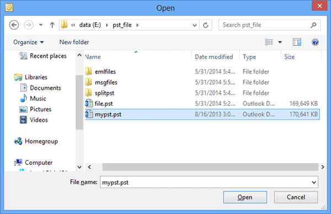This screenshot has width=331, height=214.
Task: Expand the File name combo box arrow
Action: point(314,183)
